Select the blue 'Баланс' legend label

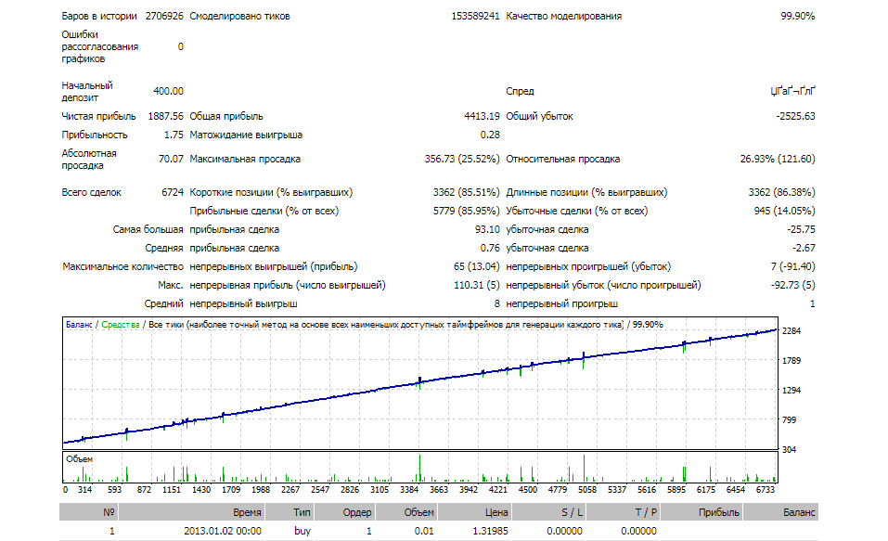click(x=79, y=325)
